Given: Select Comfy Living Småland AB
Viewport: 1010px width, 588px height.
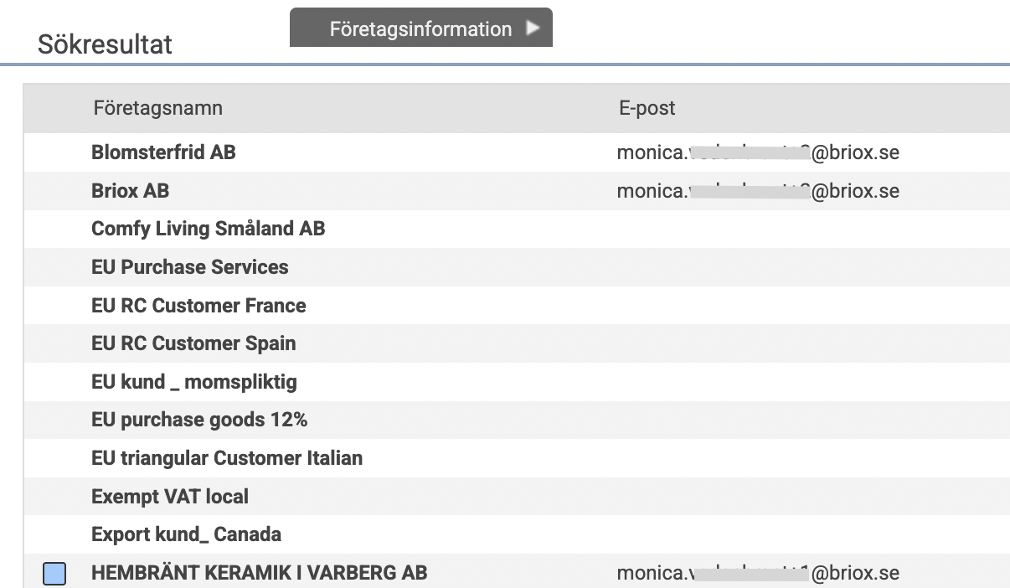Looking at the screenshot, I should [208, 229].
